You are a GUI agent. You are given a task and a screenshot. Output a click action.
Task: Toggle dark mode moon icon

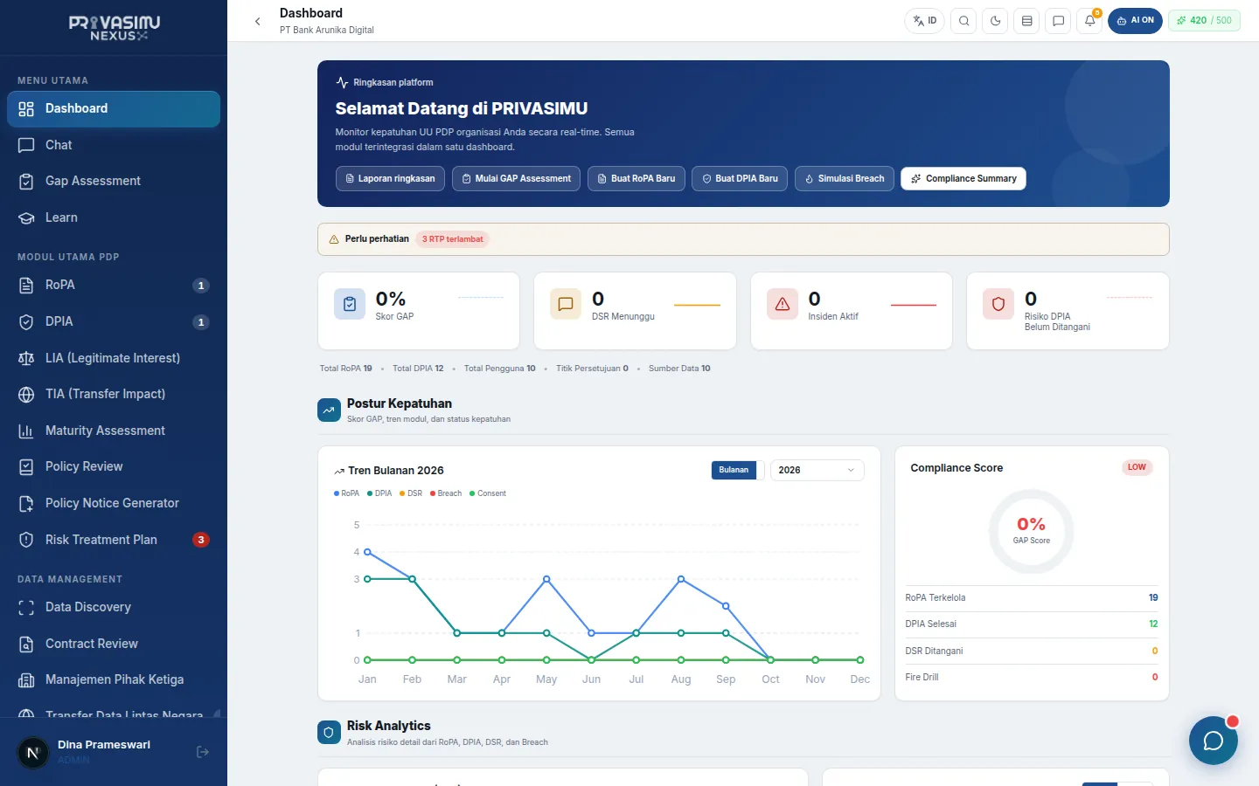tap(995, 21)
